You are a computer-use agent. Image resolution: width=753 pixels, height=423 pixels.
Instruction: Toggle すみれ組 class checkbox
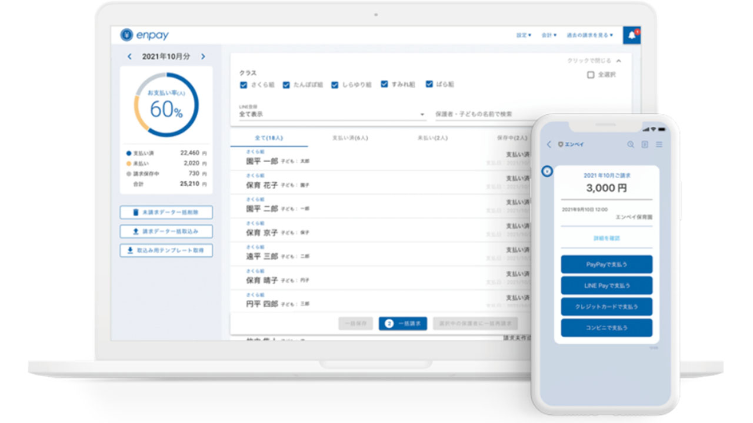point(384,84)
